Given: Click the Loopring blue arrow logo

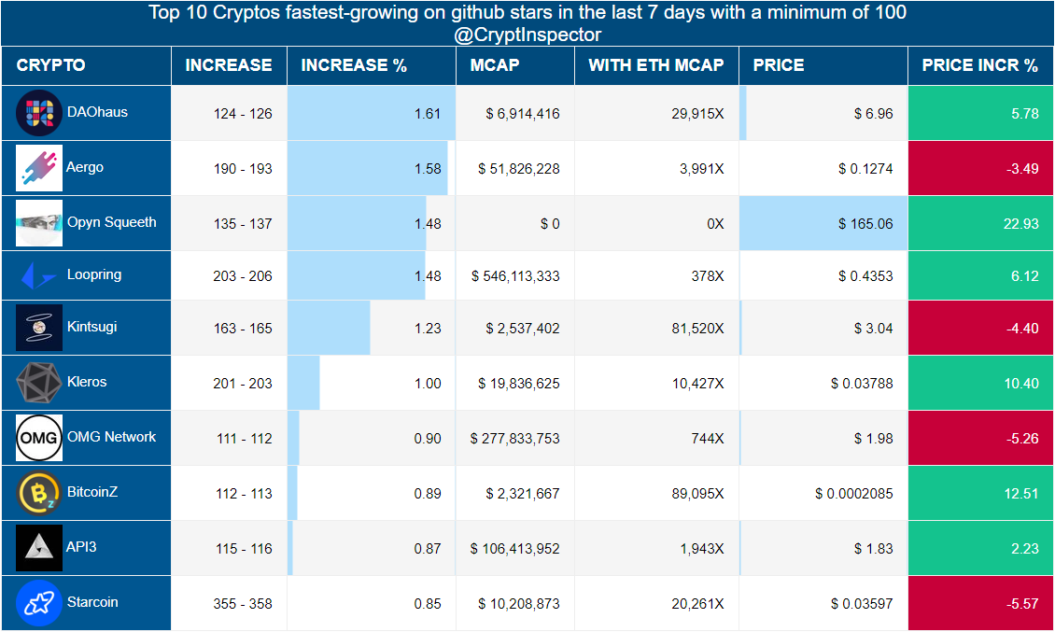Looking at the screenshot, I should pyautogui.click(x=39, y=276).
